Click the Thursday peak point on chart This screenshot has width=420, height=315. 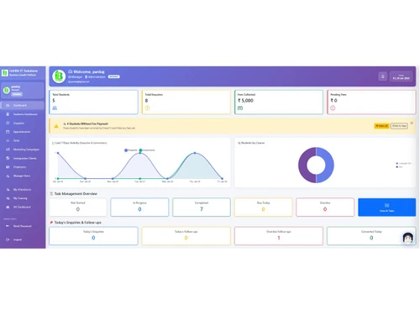[195, 153]
